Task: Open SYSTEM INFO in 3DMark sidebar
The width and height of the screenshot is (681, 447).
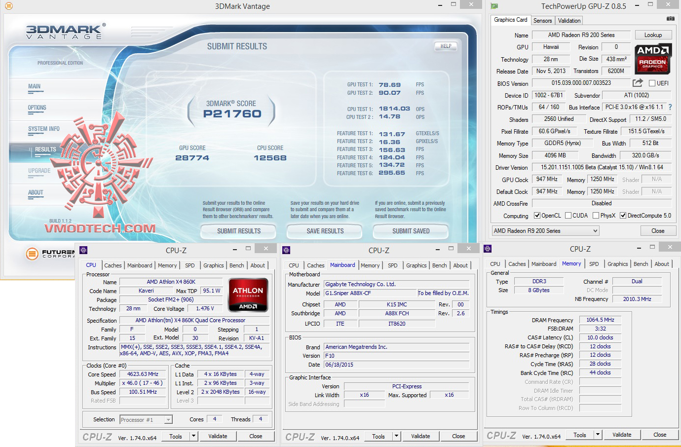Action: [43, 129]
